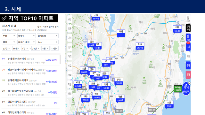Open rank 6 래미안포레스티지 listing
Image resolution: width=205 pixels, height=115 pixels.
(x=30, y=113)
